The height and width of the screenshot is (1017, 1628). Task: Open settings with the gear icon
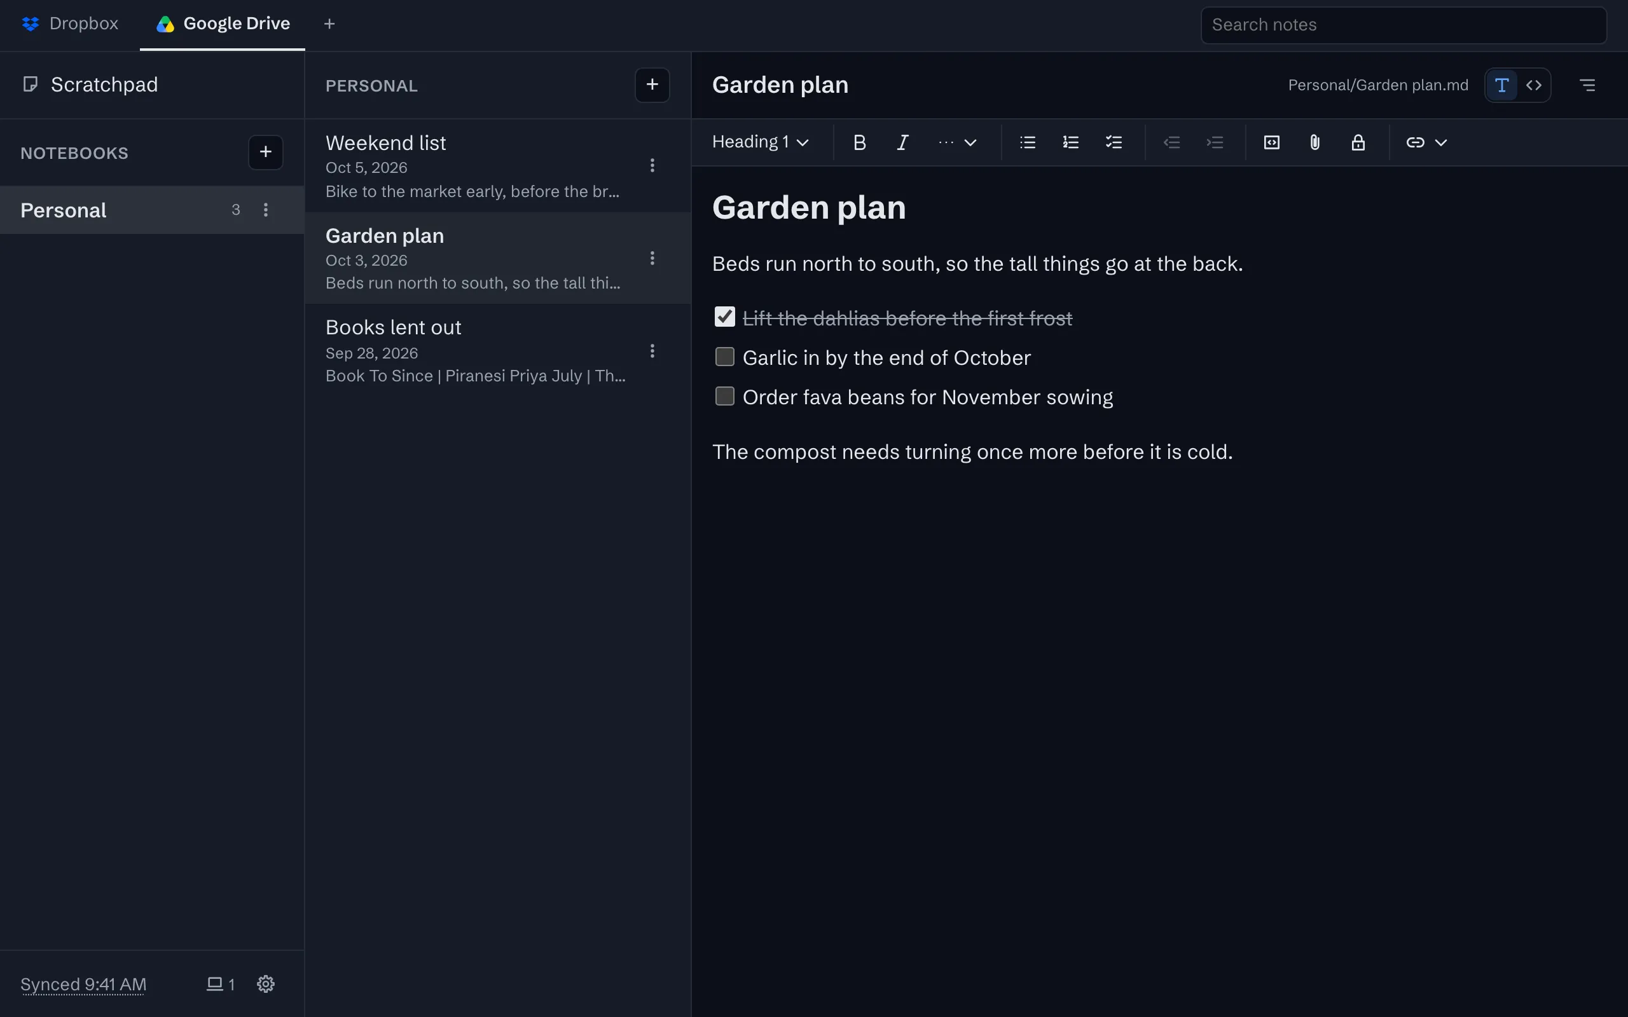(x=266, y=984)
